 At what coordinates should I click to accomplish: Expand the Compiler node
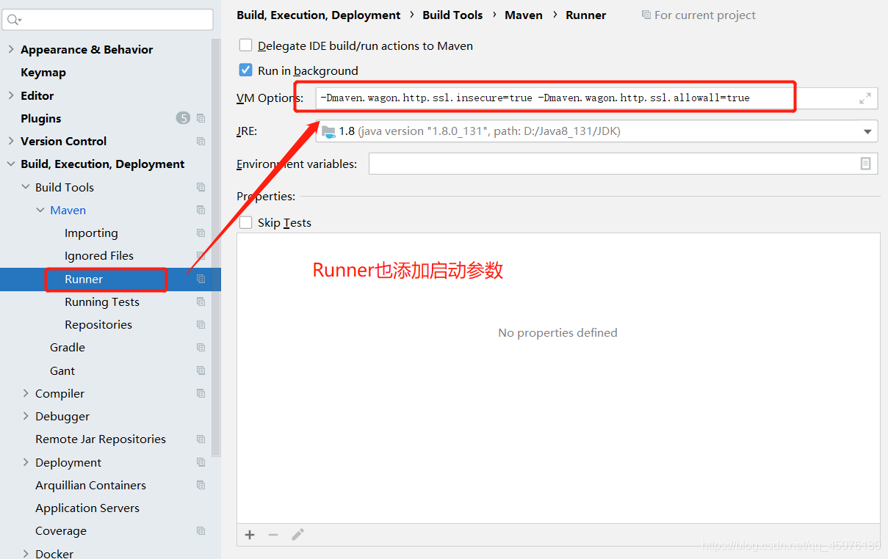coord(26,393)
